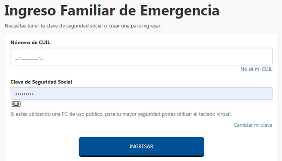This screenshot has width=282, height=161.
Task: Click the "Número de CUIL" label
Action: click(30, 43)
